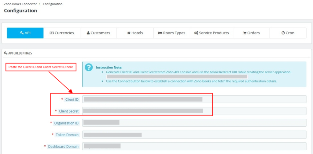The height and width of the screenshot is (154, 313).
Task: Click the question mark instruction icon
Action: coord(89,67)
